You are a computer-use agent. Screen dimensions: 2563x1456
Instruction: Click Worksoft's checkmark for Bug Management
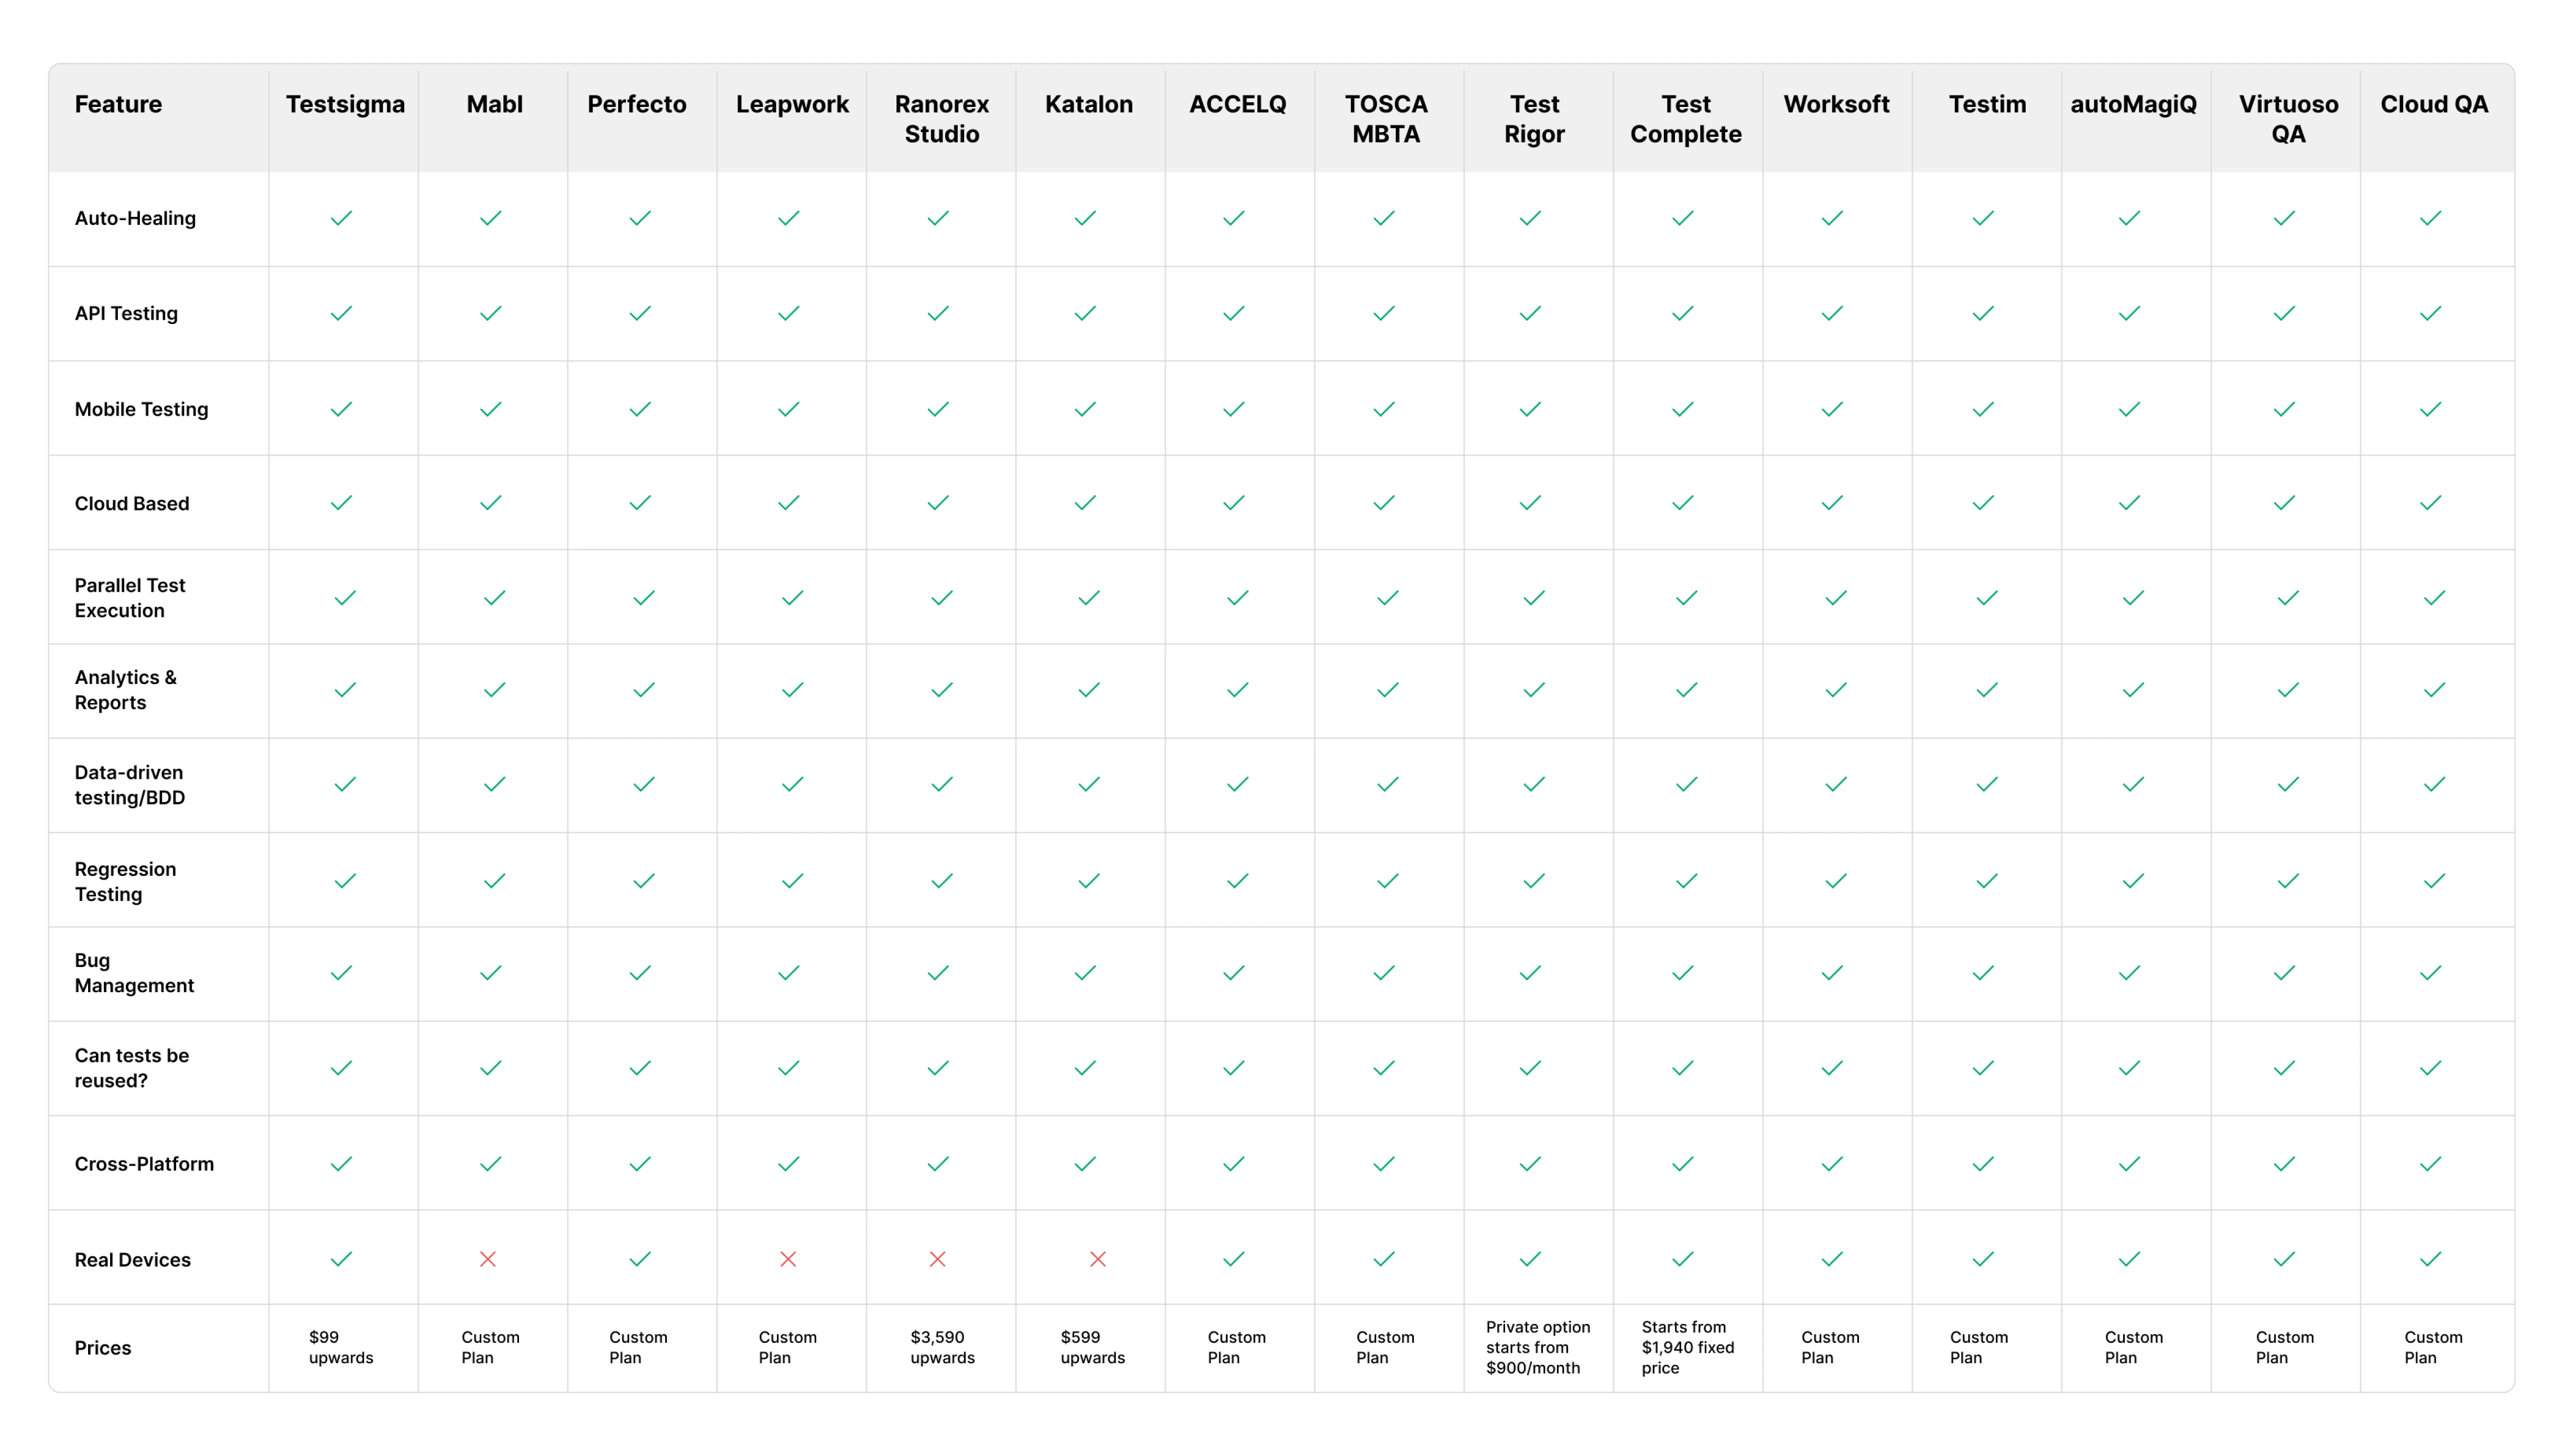tap(1831, 973)
